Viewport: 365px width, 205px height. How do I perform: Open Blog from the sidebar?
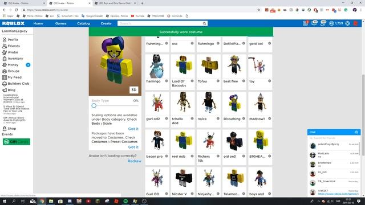click(9, 90)
